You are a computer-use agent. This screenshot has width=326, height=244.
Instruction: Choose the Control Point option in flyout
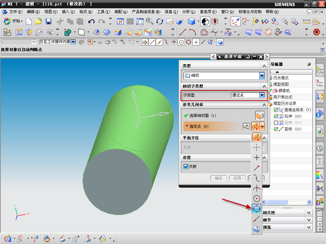click(x=257, y=178)
